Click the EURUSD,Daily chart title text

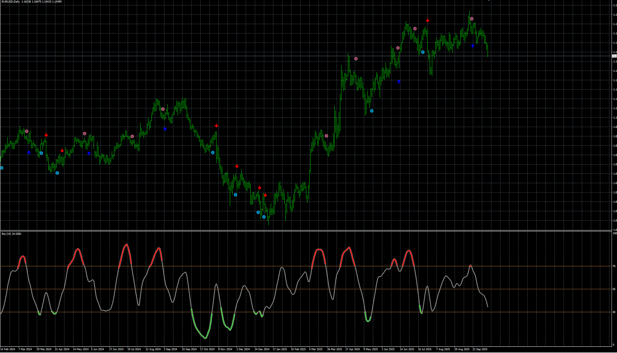click(x=11, y=2)
